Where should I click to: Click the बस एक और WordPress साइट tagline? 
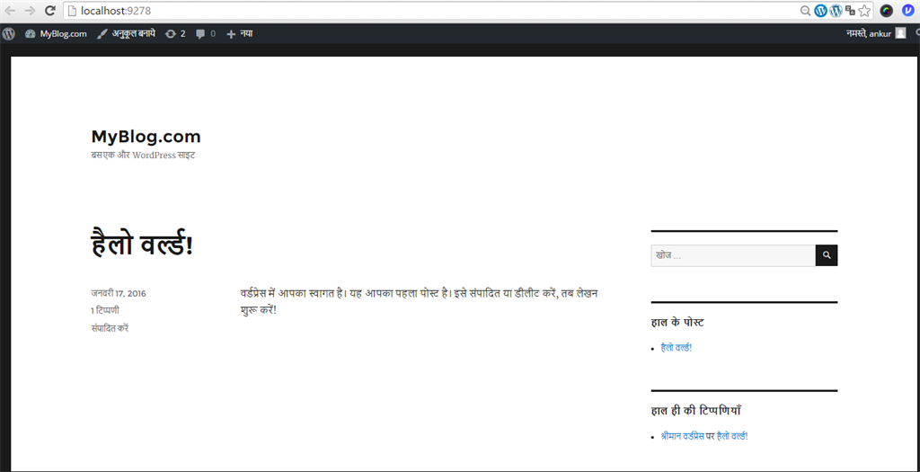[x=143, y=156]
